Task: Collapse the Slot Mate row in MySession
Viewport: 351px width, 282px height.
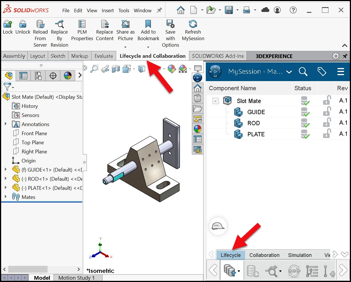Action: [x=215, y=101]
